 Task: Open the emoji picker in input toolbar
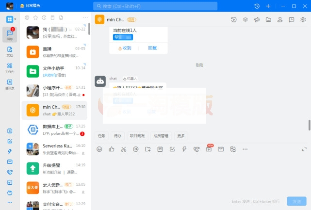point(99,149)
